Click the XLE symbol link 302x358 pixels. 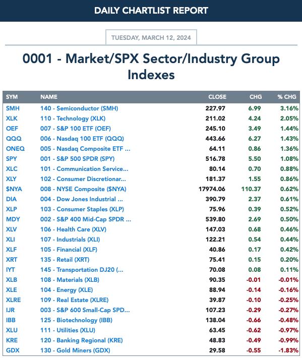click(12, 290)
